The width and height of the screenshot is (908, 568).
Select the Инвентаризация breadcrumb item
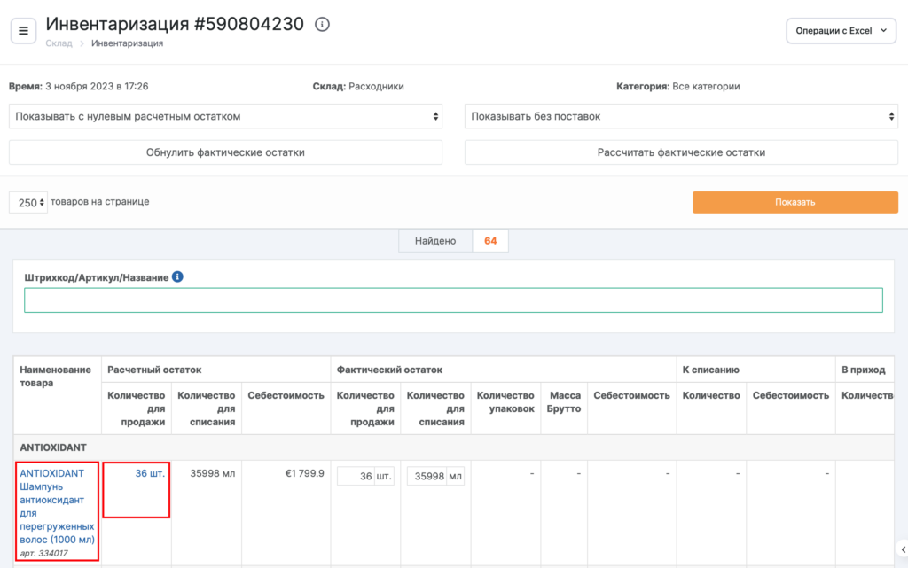tap(127, 43)
